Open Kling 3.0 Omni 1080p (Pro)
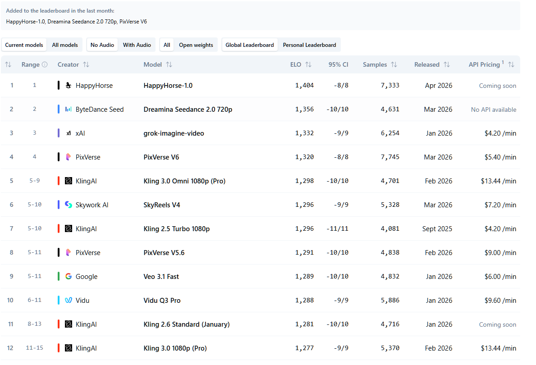536x365 pixels. pos(184,181)
